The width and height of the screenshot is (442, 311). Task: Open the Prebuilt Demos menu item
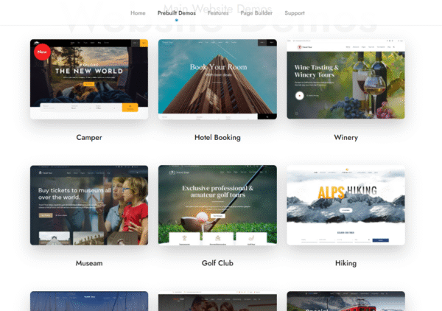tap(177, 13)
